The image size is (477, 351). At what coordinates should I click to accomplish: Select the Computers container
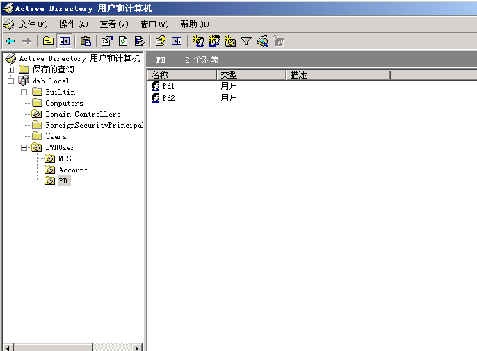(64, 103)
